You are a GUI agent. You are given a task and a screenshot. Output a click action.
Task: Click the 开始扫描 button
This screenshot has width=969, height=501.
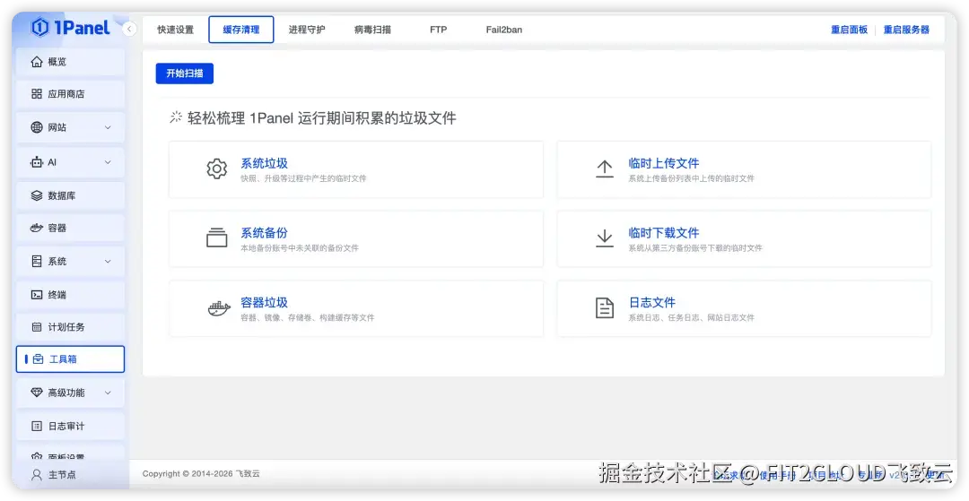pyautogui.click(x=184, y=73)
